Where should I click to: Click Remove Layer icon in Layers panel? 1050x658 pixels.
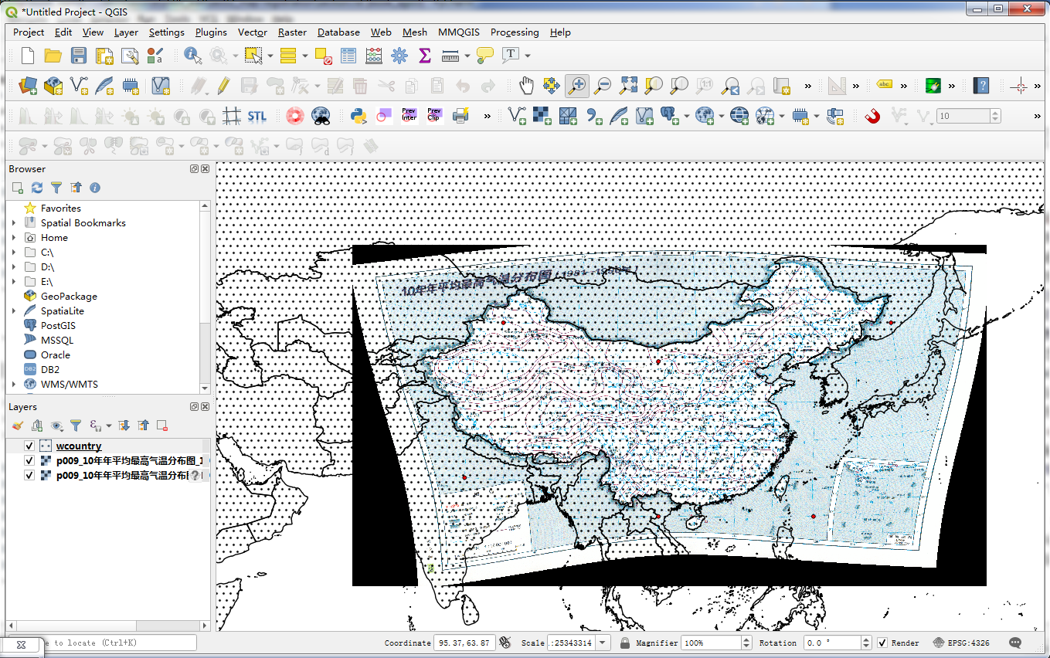coord(162,426)
